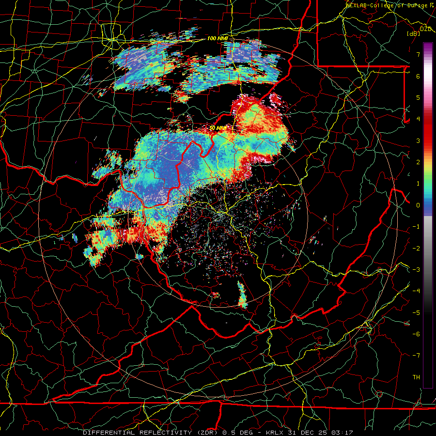Click the 5 value on the color scale
This screenshot has width=436, height=436.
click(418, 97)
